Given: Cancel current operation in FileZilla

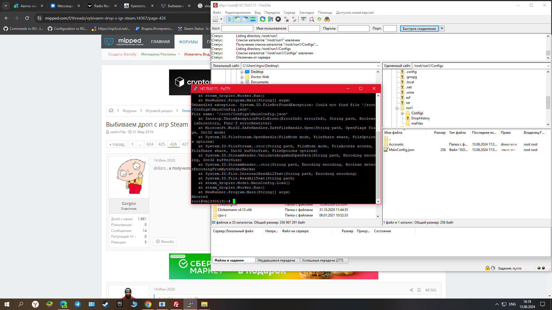Looking at the screenshot, I should point(278,19).
